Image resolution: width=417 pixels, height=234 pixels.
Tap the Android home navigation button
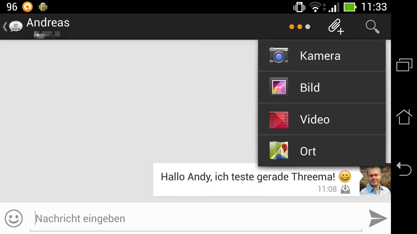(404, 117)
